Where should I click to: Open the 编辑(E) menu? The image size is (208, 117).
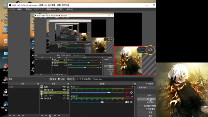point(20,9)
